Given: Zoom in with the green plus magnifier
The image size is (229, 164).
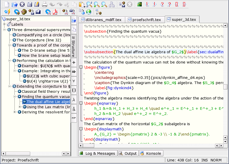Looking at the screenshot, I should click(x=97, y=4).
